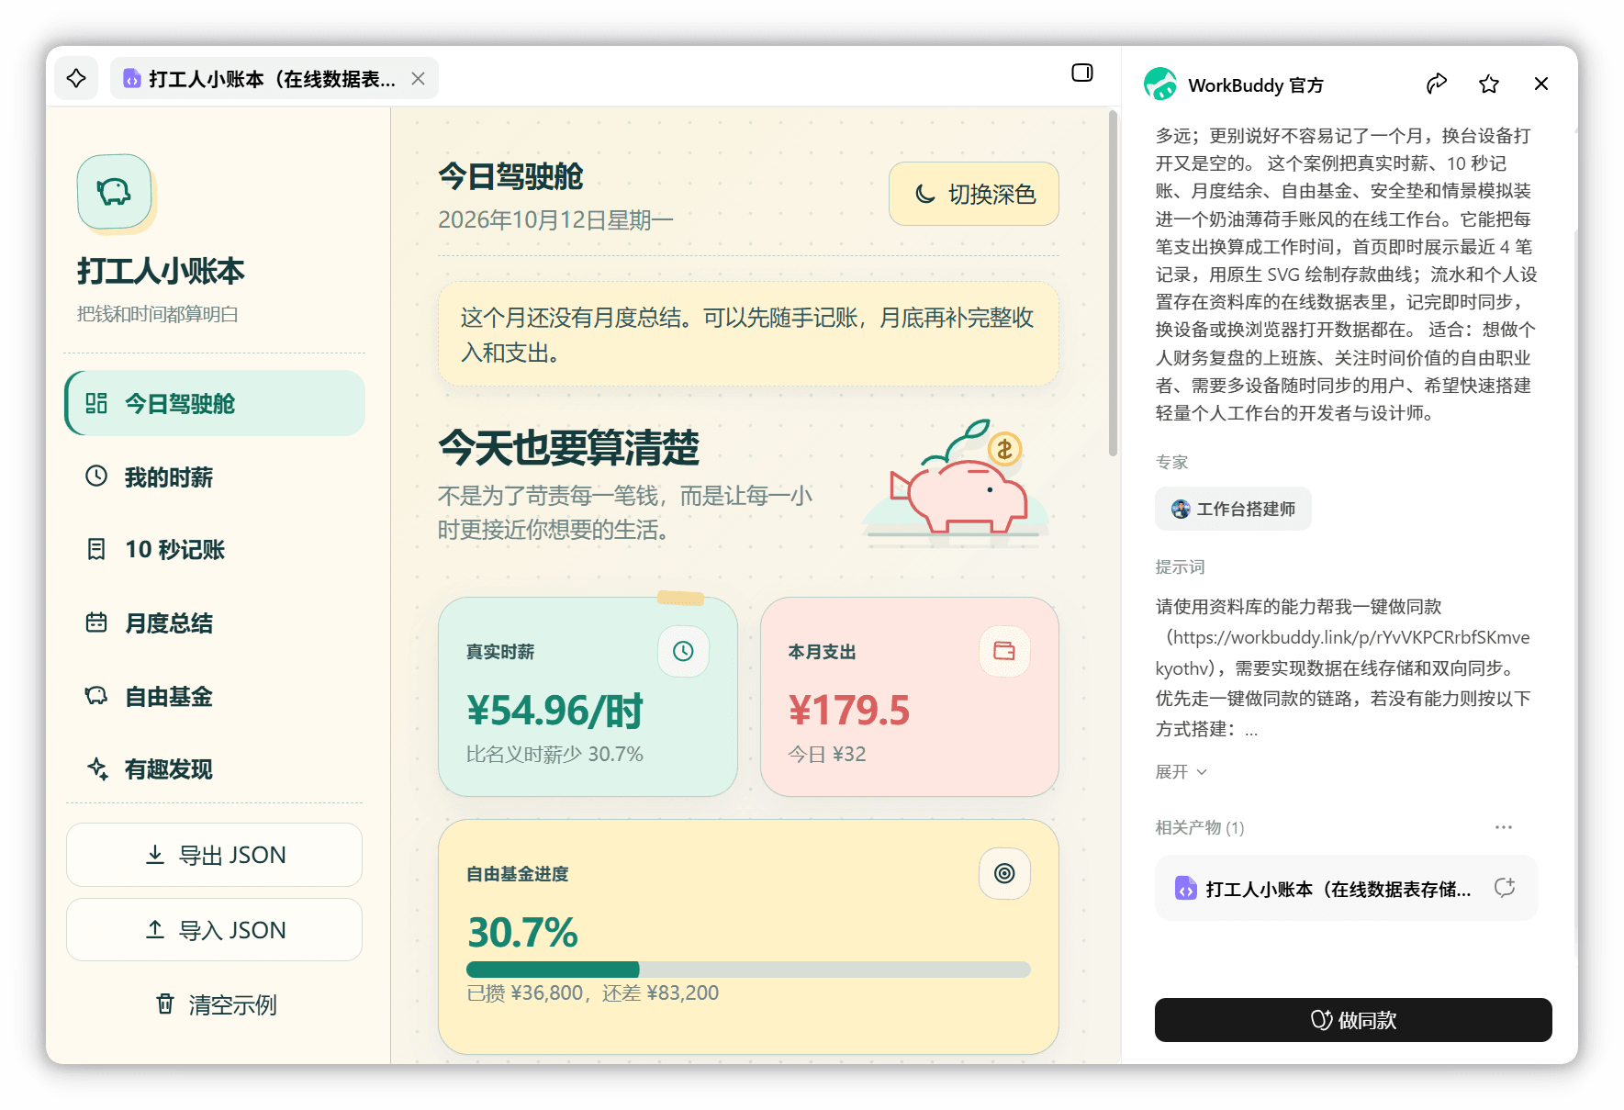
Task: Click 导出 JSON button
Action: click(215, 855)
